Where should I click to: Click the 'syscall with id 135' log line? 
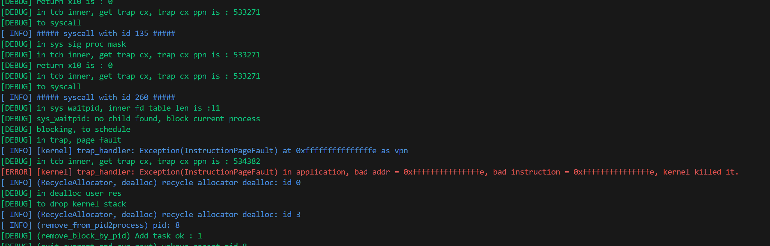tap(106, 34)
